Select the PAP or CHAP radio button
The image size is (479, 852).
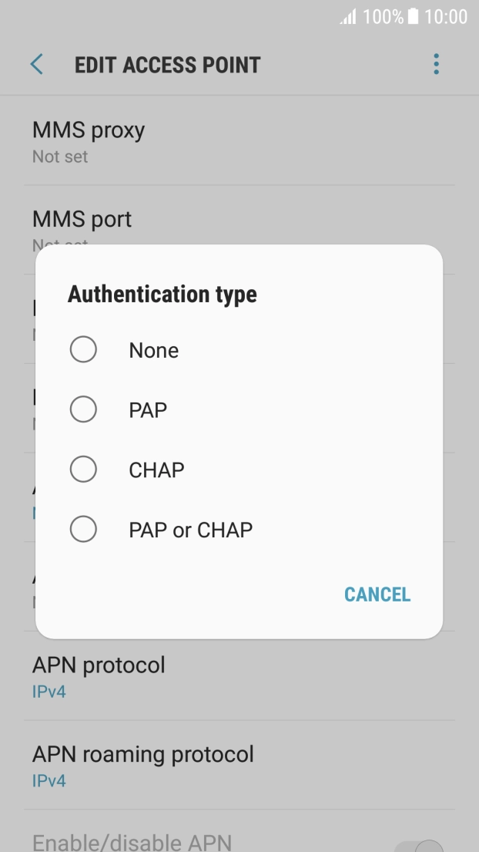tap(83, 530)
